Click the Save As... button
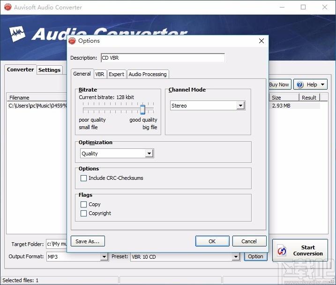The height and width of the screenshot is (285, 336). tap(88, 241)
